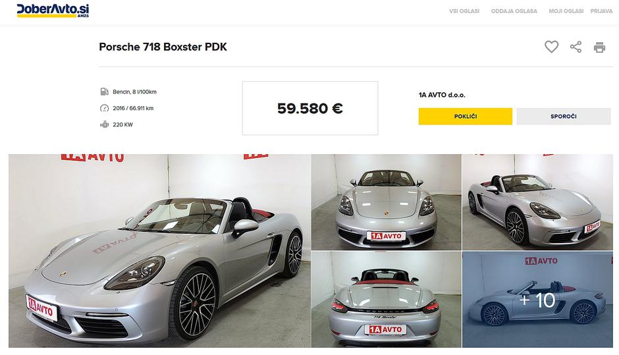The image size is (619, 355).
Task: Show more photos via +10 thumbnail
Action: click(x=537, y=300)
